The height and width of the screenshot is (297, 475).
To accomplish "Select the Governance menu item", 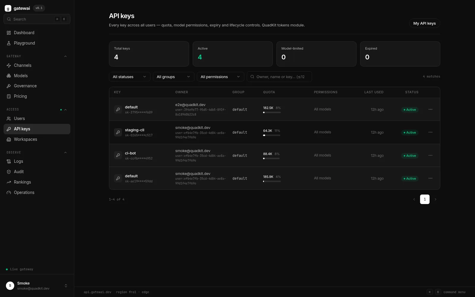I will coord(37,86).
